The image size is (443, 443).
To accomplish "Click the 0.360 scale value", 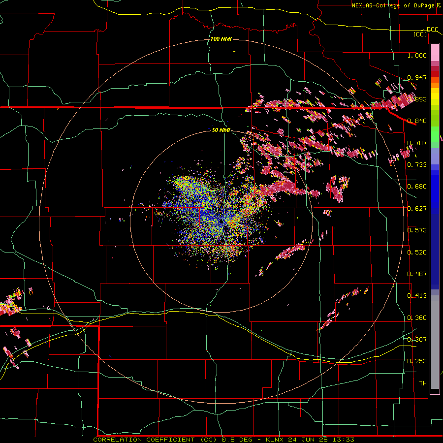I will pyautogui.click(x=417, y=318).
